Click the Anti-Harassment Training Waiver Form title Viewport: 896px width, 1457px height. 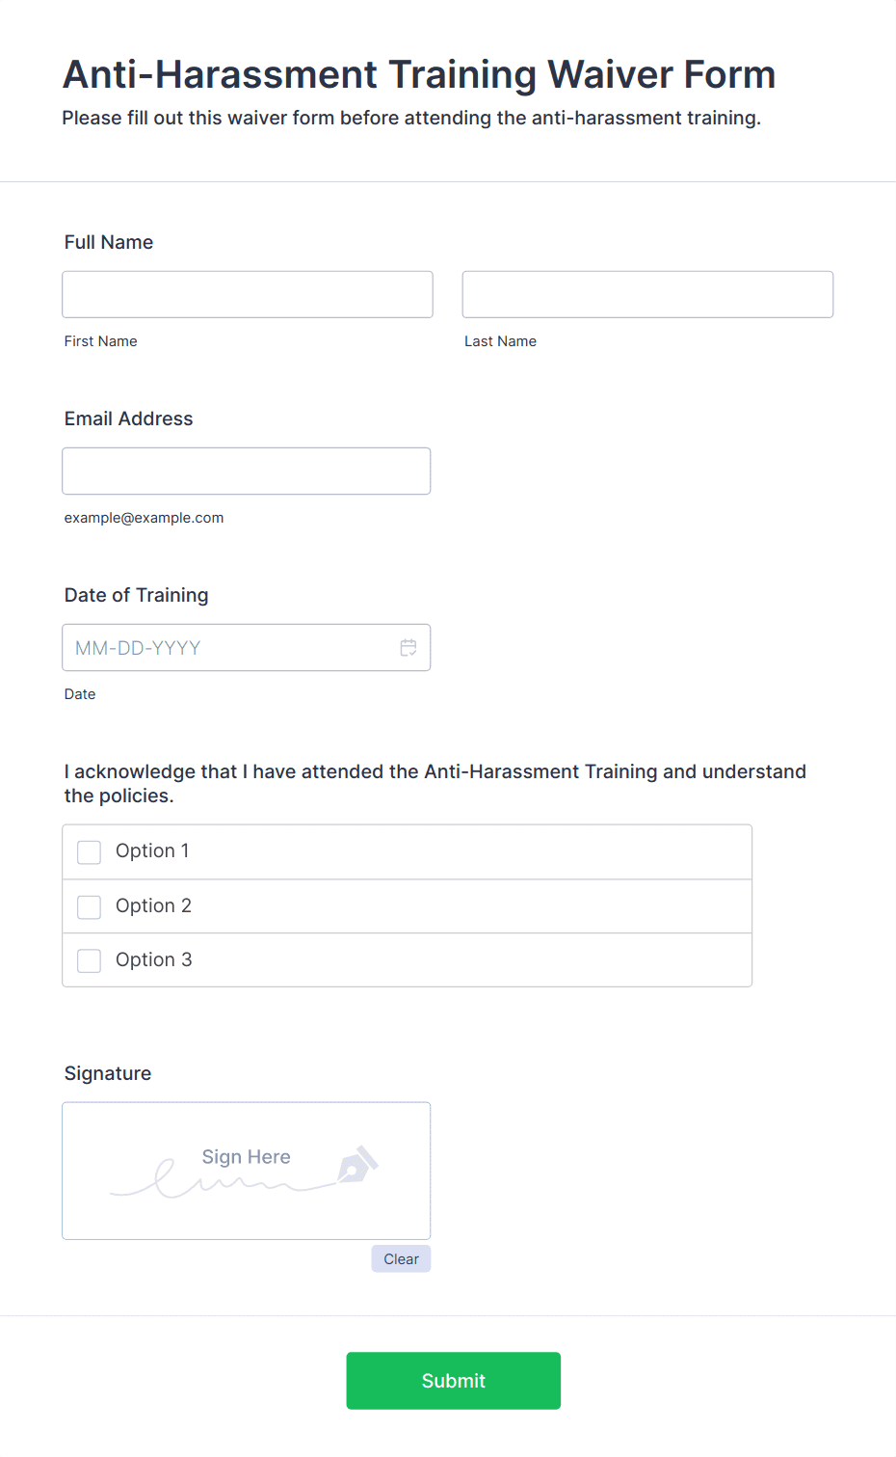click(419, 74)
